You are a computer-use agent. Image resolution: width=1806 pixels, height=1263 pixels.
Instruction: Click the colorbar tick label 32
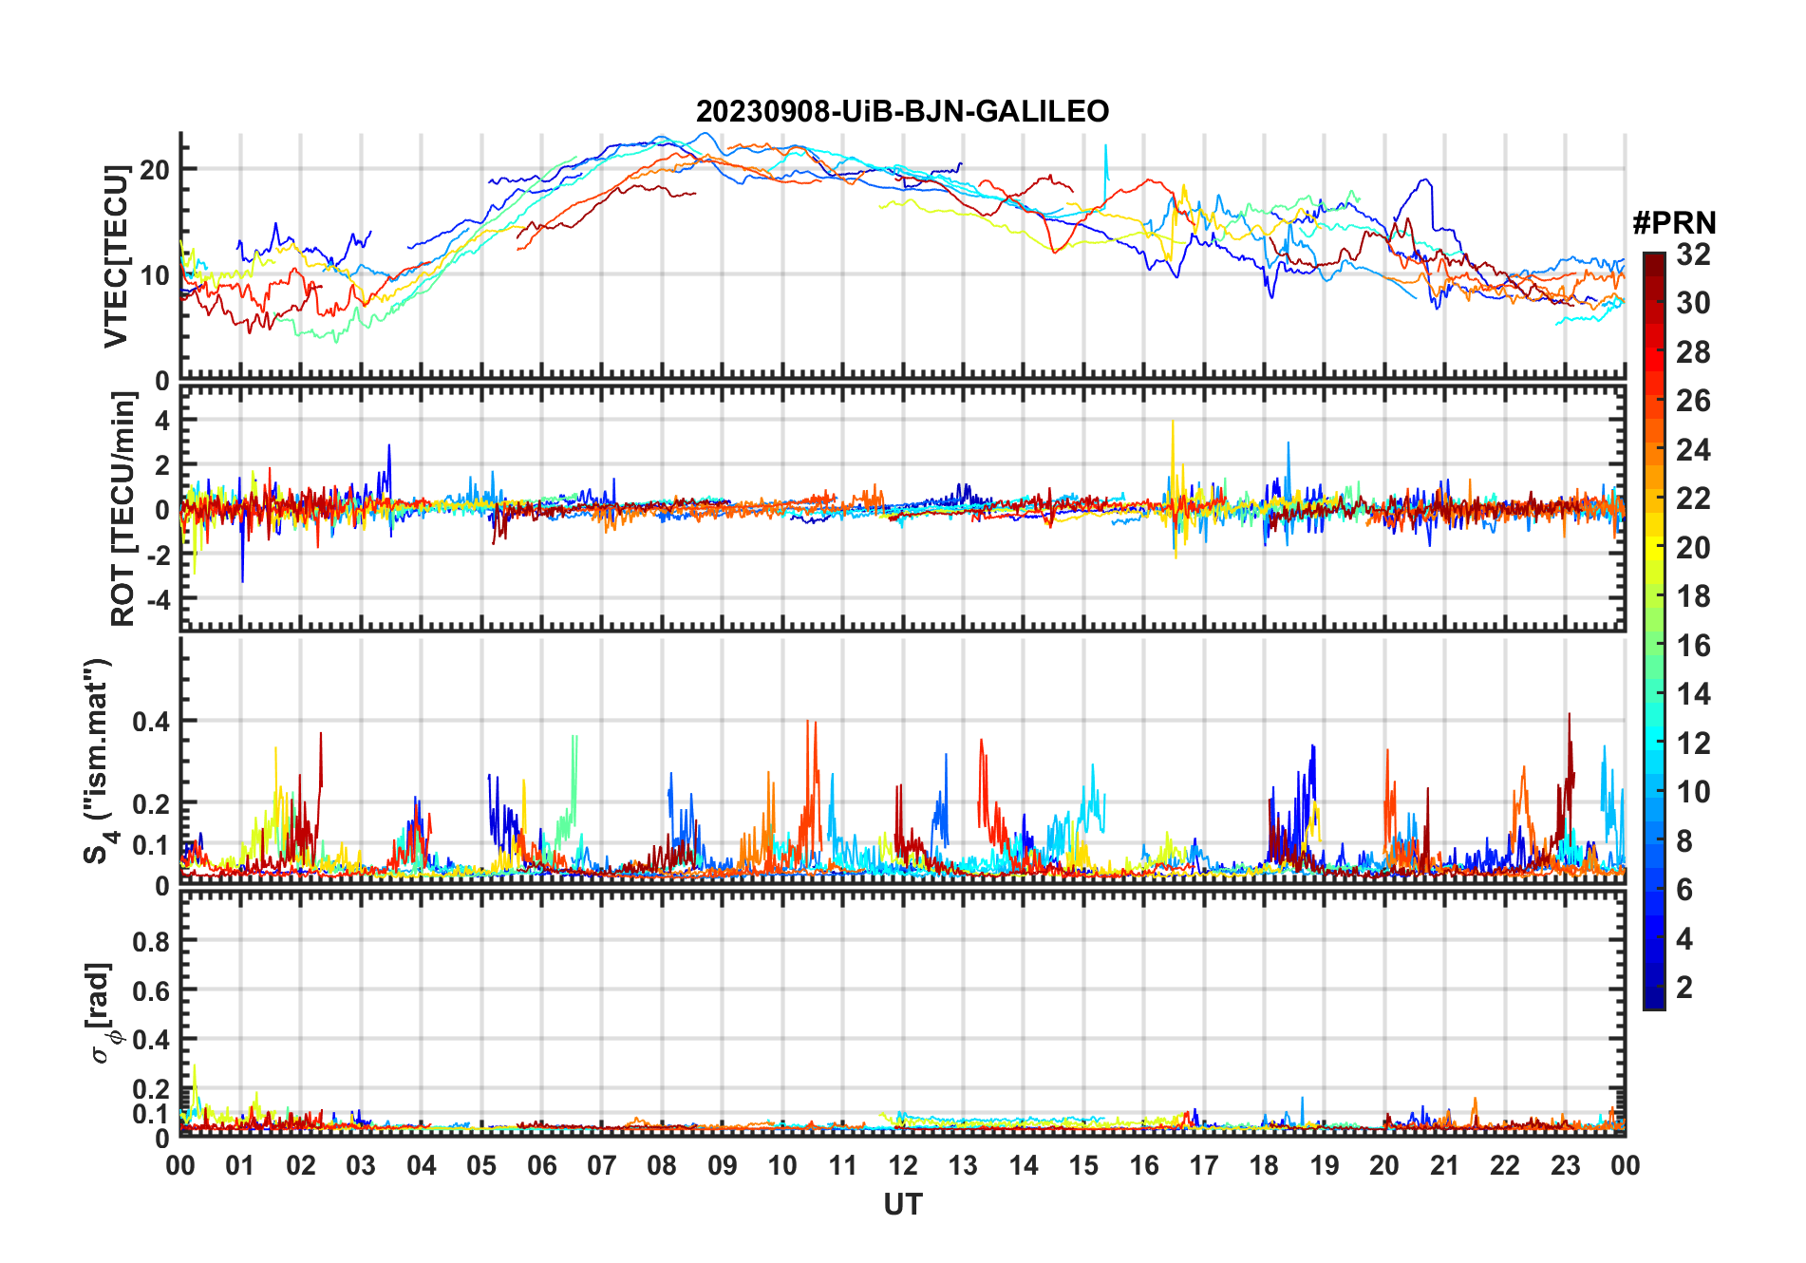[1693, 254]
